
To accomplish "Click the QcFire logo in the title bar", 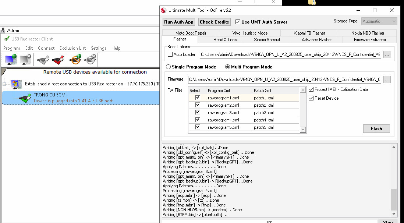I will click(163, 10).
